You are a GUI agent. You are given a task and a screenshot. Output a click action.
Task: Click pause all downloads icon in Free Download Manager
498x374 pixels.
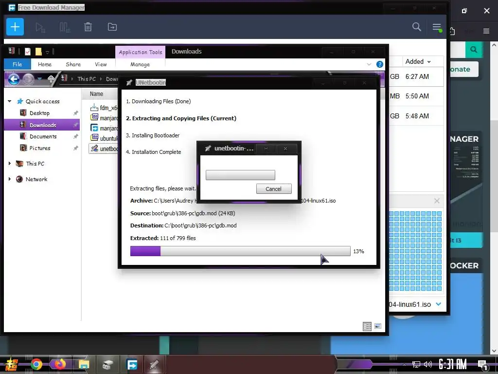65,27
